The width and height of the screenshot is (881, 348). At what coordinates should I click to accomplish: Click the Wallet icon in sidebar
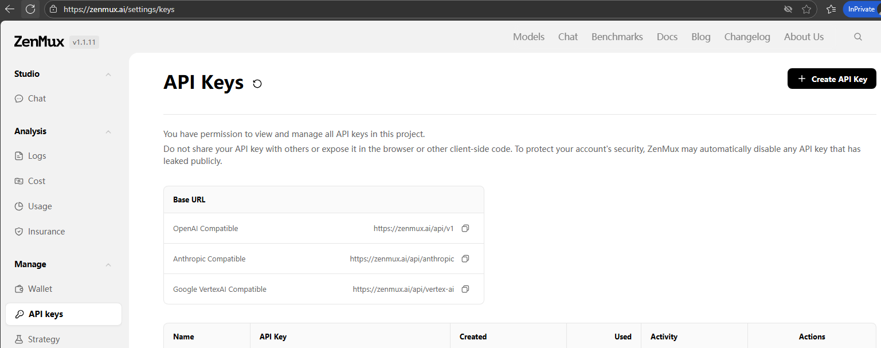coord(19,289)
